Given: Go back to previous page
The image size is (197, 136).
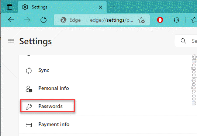Looking at the screenshot, I should tap(11, 20).
